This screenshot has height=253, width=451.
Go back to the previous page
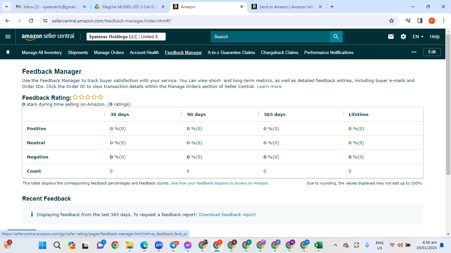[7, 21]
